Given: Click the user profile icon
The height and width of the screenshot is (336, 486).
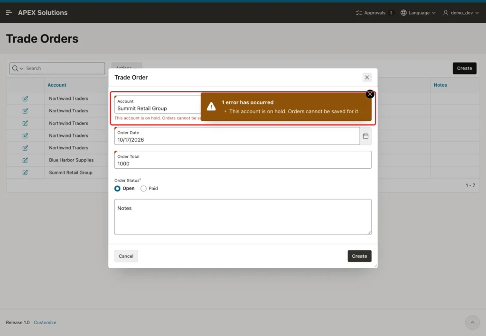Looking at the screenshot, I should pos(446,13).
